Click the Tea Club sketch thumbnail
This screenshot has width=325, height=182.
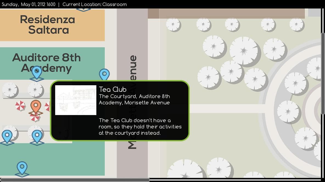point(76,100)
